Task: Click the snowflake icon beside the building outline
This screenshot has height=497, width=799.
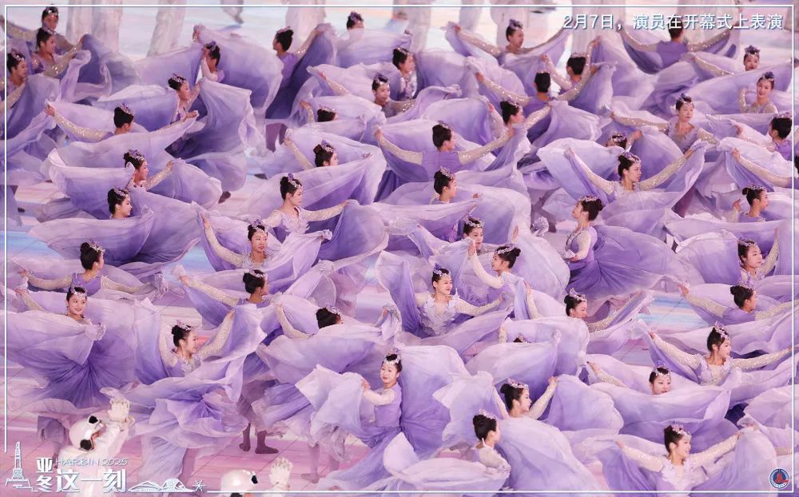Action: tap(199, 485)
